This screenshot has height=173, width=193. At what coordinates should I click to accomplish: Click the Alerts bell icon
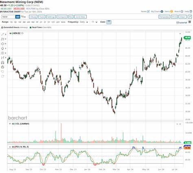click(171, 11)
